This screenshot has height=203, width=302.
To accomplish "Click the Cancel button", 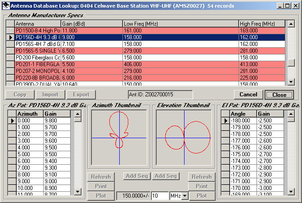I will click(248, 95).
